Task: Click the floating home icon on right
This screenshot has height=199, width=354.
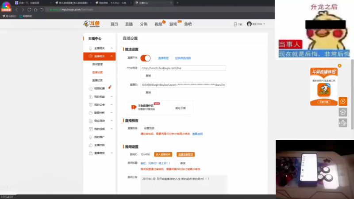Action: click(342, 112)
